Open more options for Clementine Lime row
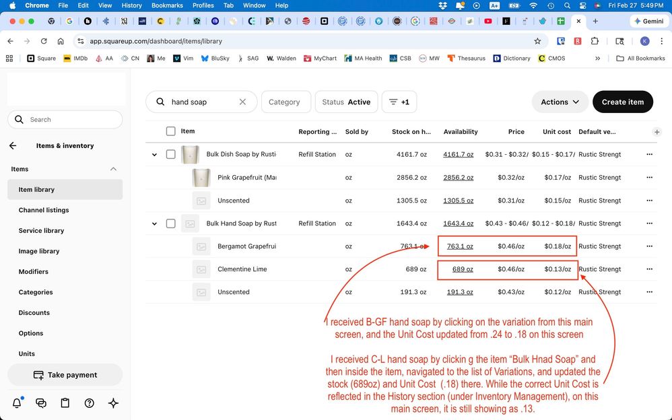This screenshot has width=672, height=420. click(649, 269)
